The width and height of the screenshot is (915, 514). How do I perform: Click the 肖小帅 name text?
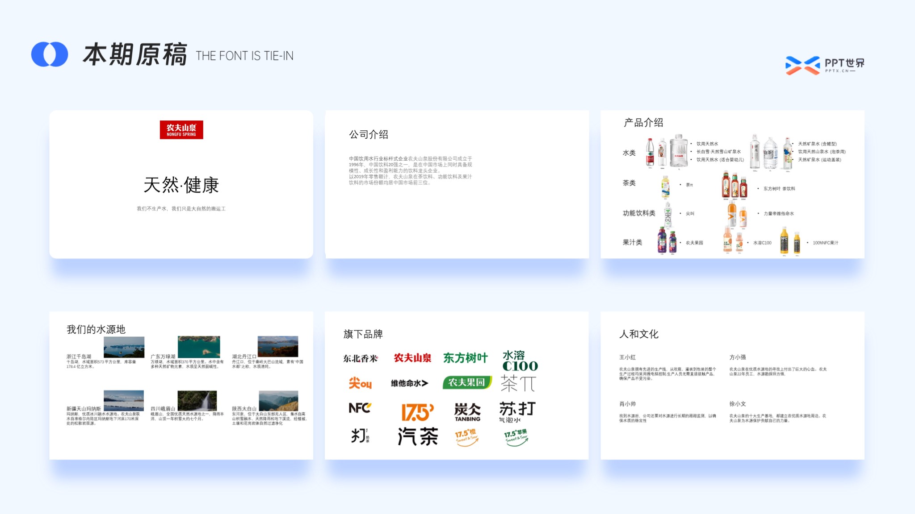coord(627,404)
